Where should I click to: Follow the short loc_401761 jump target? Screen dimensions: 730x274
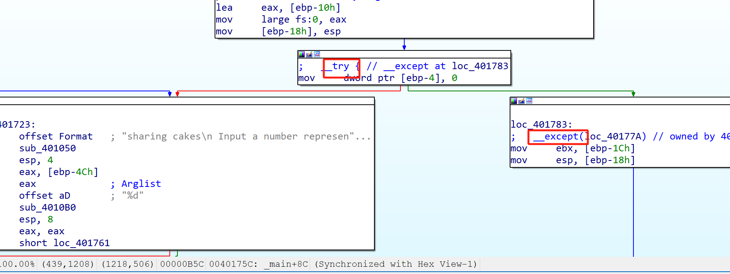pos(81,243)
